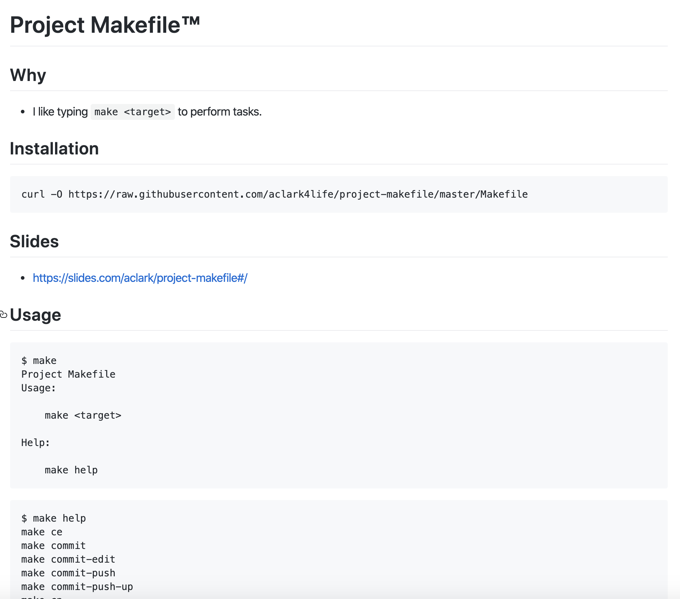Click the Usage heading text

click(x=36, y=315)
